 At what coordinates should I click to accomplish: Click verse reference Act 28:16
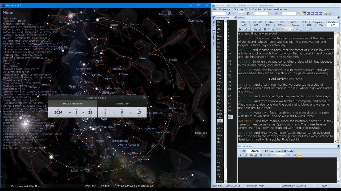coord(245,133)
